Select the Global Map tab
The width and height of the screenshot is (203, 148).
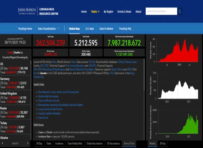click(74, 29)
